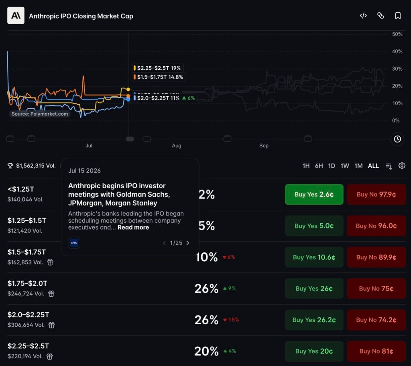Select the 1M time range
This screenshot has height=366, width=411.
click(x=358, y=166)
